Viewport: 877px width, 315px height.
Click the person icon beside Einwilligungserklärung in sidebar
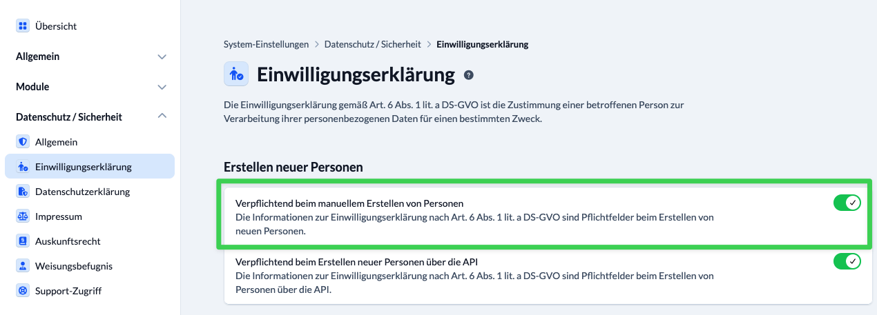(23, 167)
